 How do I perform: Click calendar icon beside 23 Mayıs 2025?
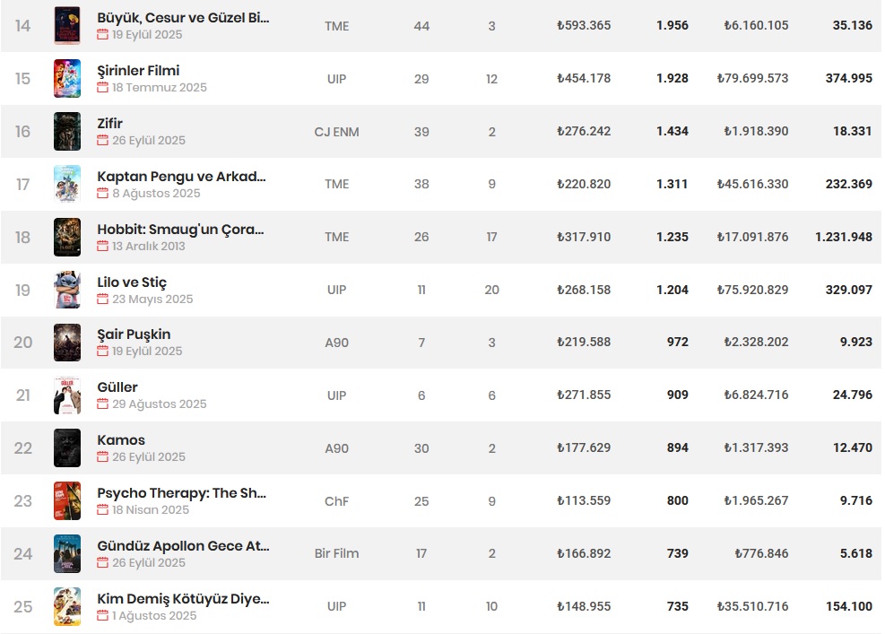[x=103, y=300]
